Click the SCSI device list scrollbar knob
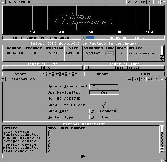Viewport: 167px width, 162px height. [x=162, y=50]
